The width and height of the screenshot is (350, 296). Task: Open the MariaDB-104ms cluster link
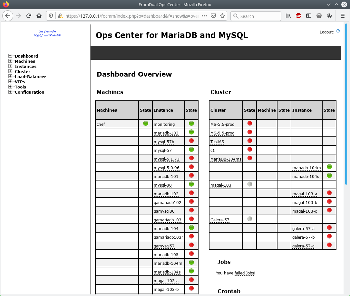click(x=226, y=159)
